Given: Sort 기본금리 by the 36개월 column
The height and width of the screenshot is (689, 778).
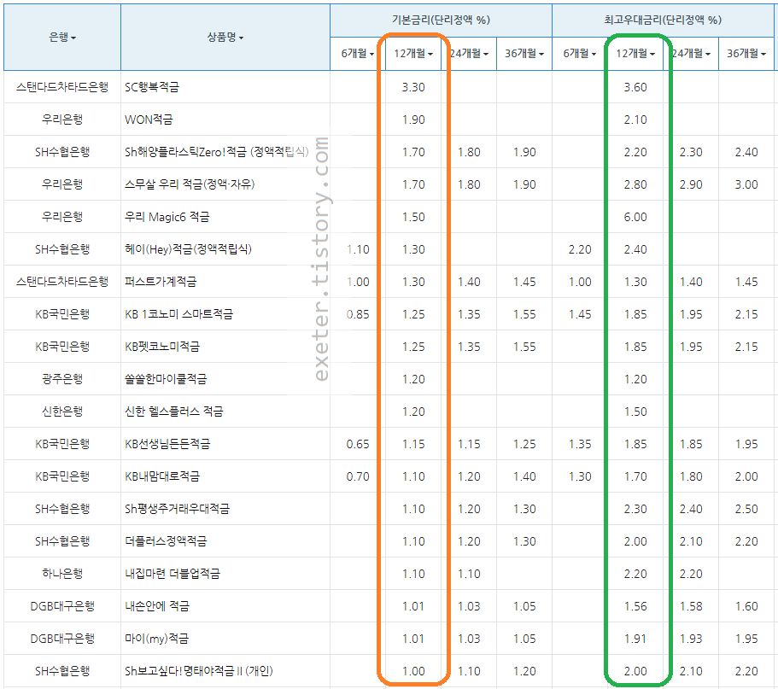Looking at the screenshot, I should click(x=524, y=53).
